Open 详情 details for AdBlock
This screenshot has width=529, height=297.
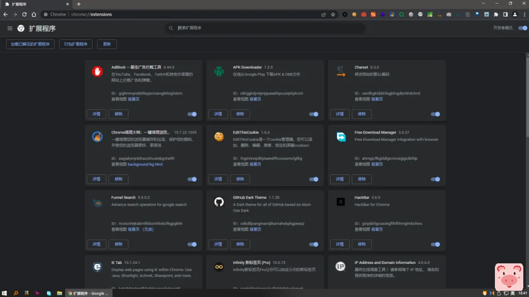pyautogui.click(x=97, y=114)
